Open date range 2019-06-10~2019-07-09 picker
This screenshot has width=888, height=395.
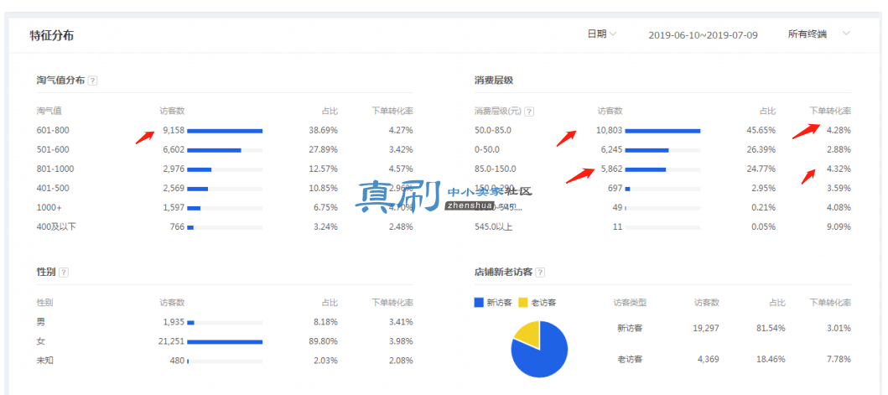tap(703, 34)
